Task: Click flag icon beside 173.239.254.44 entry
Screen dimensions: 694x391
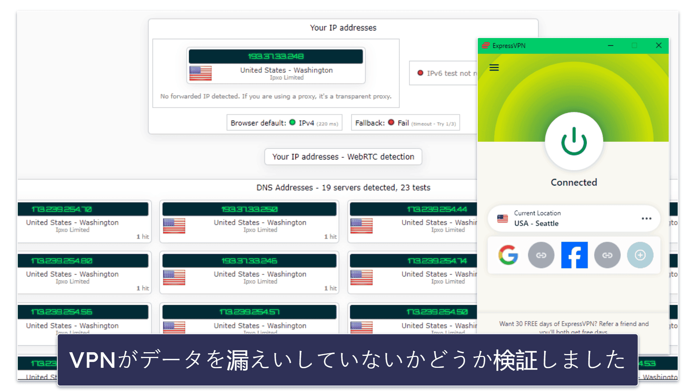Action: pos(361,226)
